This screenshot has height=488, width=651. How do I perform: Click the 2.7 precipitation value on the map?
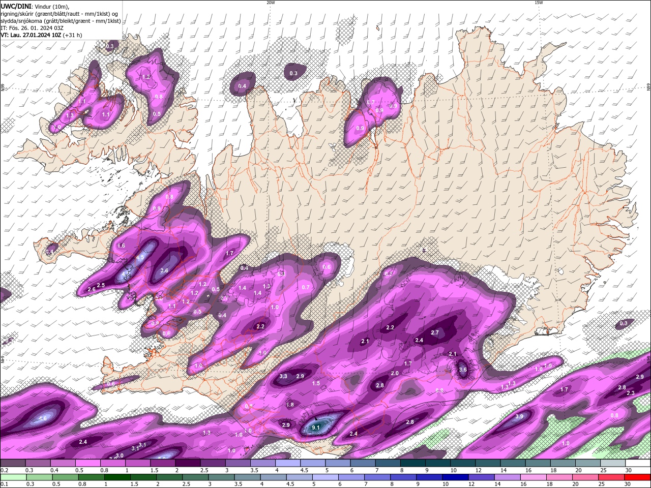[435, 332]
